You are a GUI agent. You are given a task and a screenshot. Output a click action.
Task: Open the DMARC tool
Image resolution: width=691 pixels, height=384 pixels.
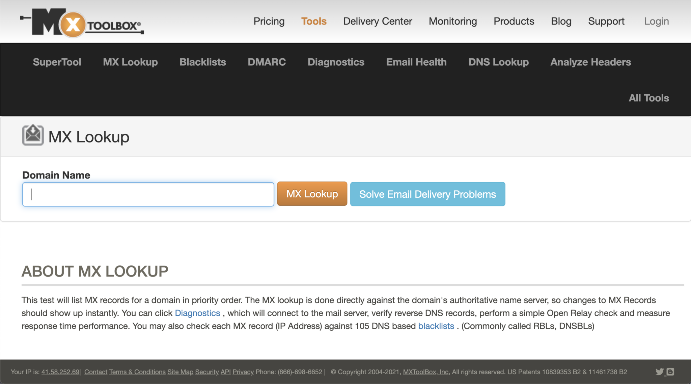click(267, 62)
